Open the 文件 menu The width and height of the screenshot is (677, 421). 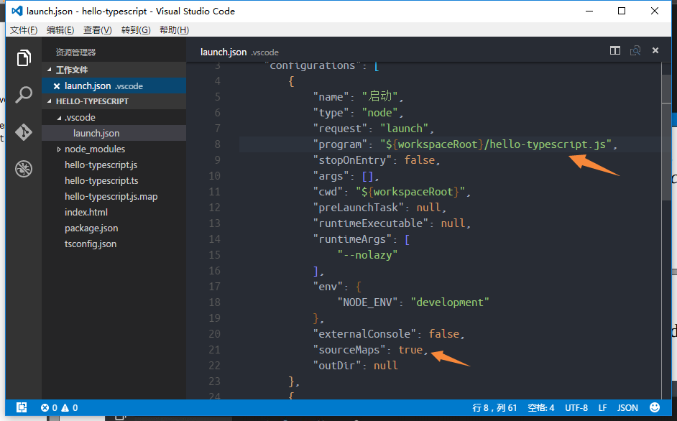(23, 29)
